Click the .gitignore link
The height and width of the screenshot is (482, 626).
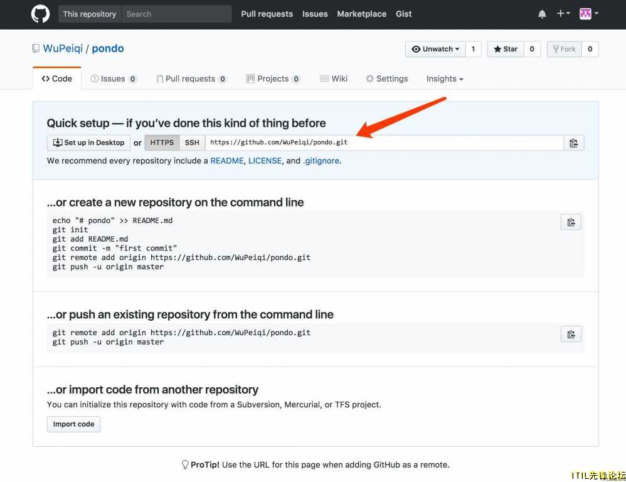click(321, 161)
